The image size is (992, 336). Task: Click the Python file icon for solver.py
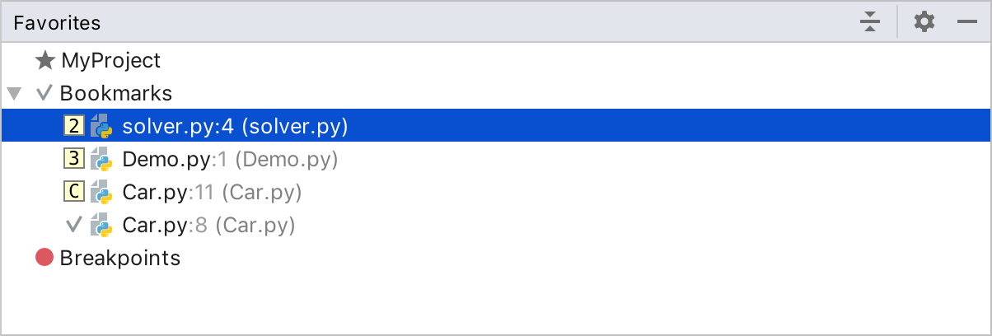coord(101,126)
